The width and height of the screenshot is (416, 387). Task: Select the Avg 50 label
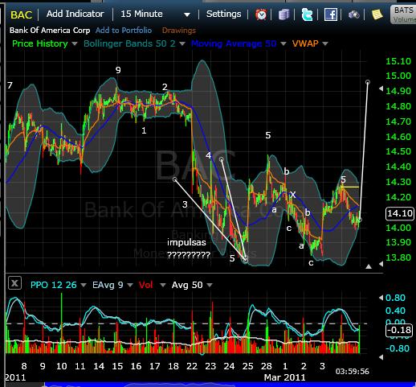pos(187,285)
